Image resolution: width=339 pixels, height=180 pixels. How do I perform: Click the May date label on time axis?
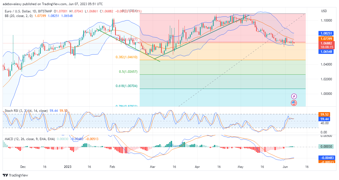tap(240, 167)
